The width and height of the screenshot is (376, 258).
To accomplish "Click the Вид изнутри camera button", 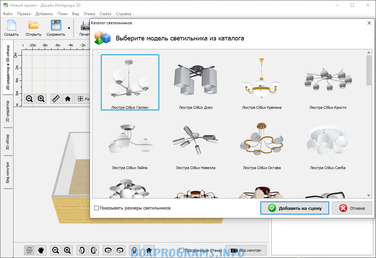I will pos(246,250).
